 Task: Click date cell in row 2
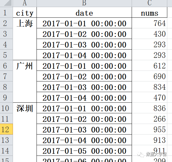[x=84, y=23]
